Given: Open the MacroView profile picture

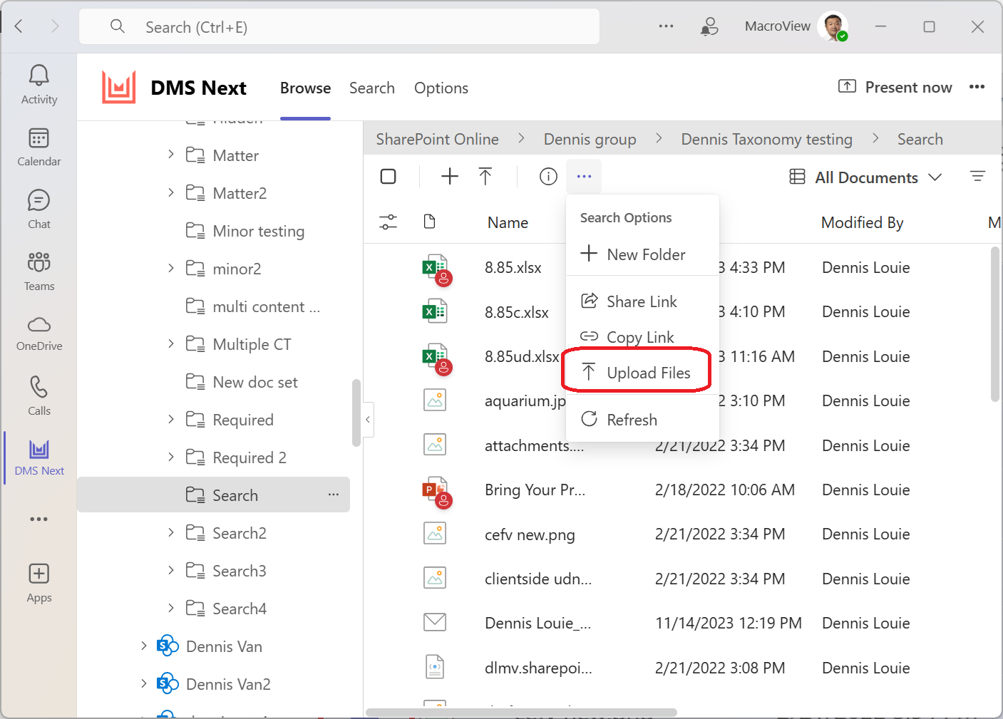Looking at the screenshot, I should [x=833, y=26].
